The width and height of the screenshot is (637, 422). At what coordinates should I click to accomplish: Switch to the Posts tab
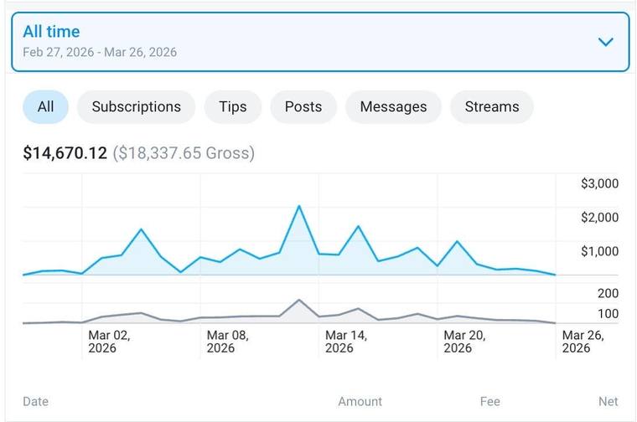tap(303, 106)
